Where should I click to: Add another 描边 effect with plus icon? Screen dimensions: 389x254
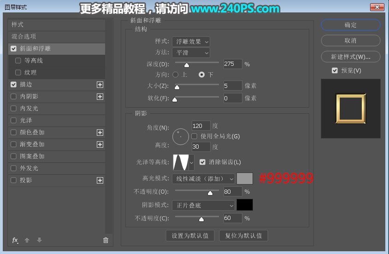100,85
